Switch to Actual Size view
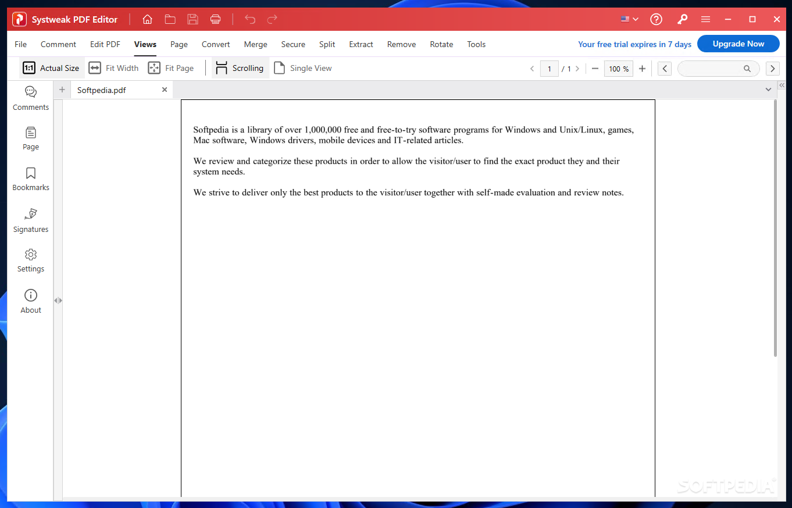The height and width of the screenshot is (508, 792). pyautogui.click(x=51, y=68)
